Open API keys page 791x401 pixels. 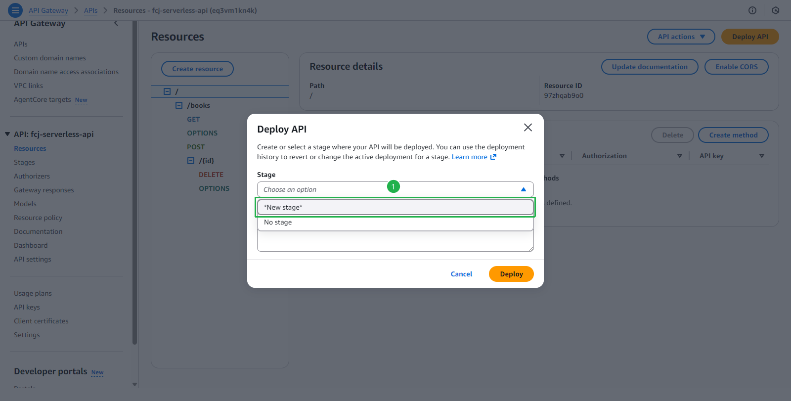[27, 307]
